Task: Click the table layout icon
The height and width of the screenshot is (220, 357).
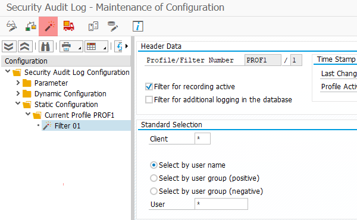Action: pyautogui.click(x=92, y=46)
